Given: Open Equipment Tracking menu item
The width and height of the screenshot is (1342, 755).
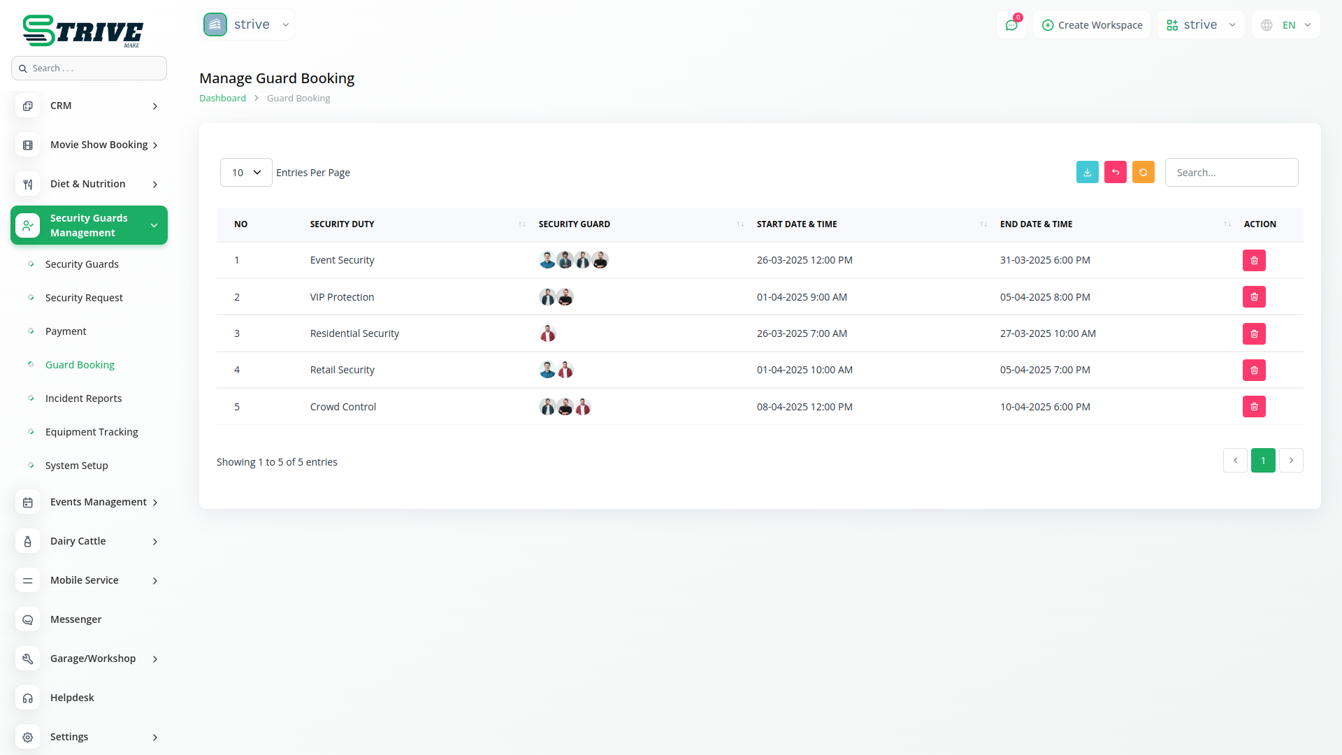Looking at the screenshot, I should tap(92, 432).
